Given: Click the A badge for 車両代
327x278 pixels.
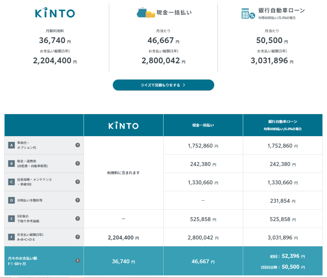Looking at the screenshot, I should (11, 145).
